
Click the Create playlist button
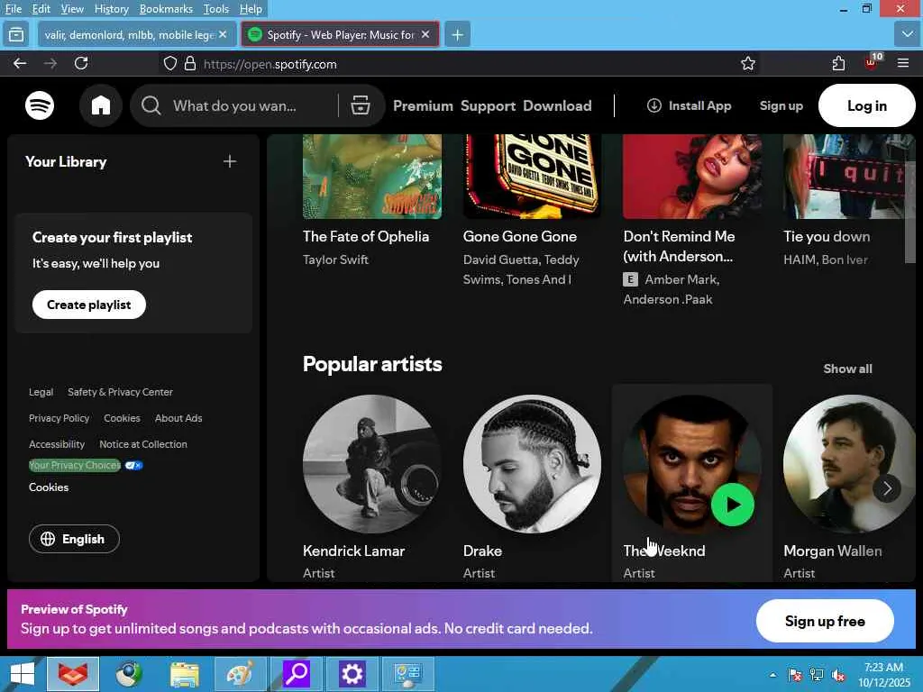89,305
